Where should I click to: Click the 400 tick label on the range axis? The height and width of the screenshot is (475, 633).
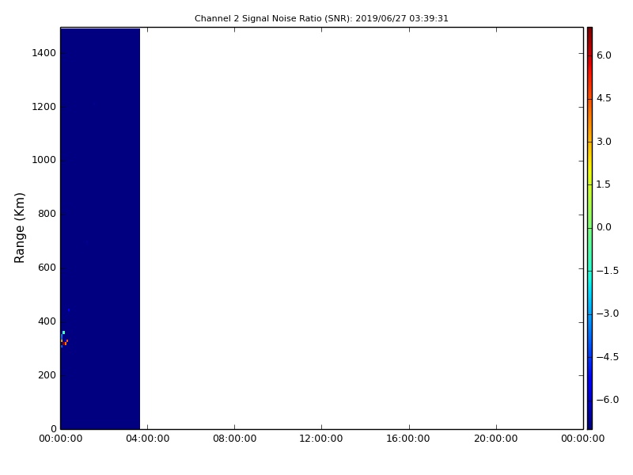[47, 321]
